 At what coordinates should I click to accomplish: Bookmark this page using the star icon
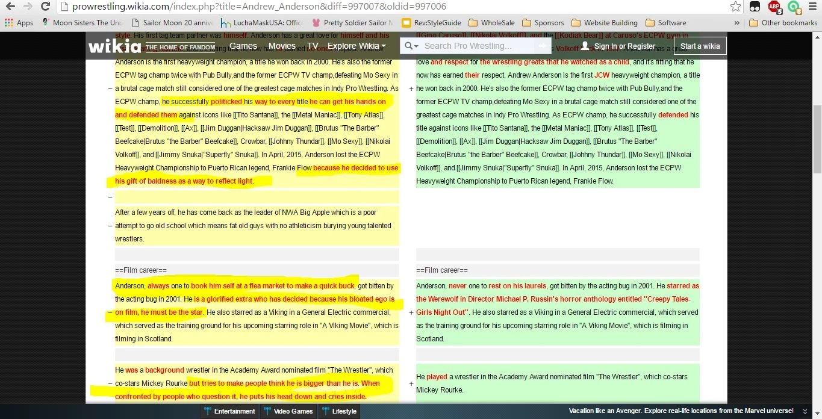735,7
